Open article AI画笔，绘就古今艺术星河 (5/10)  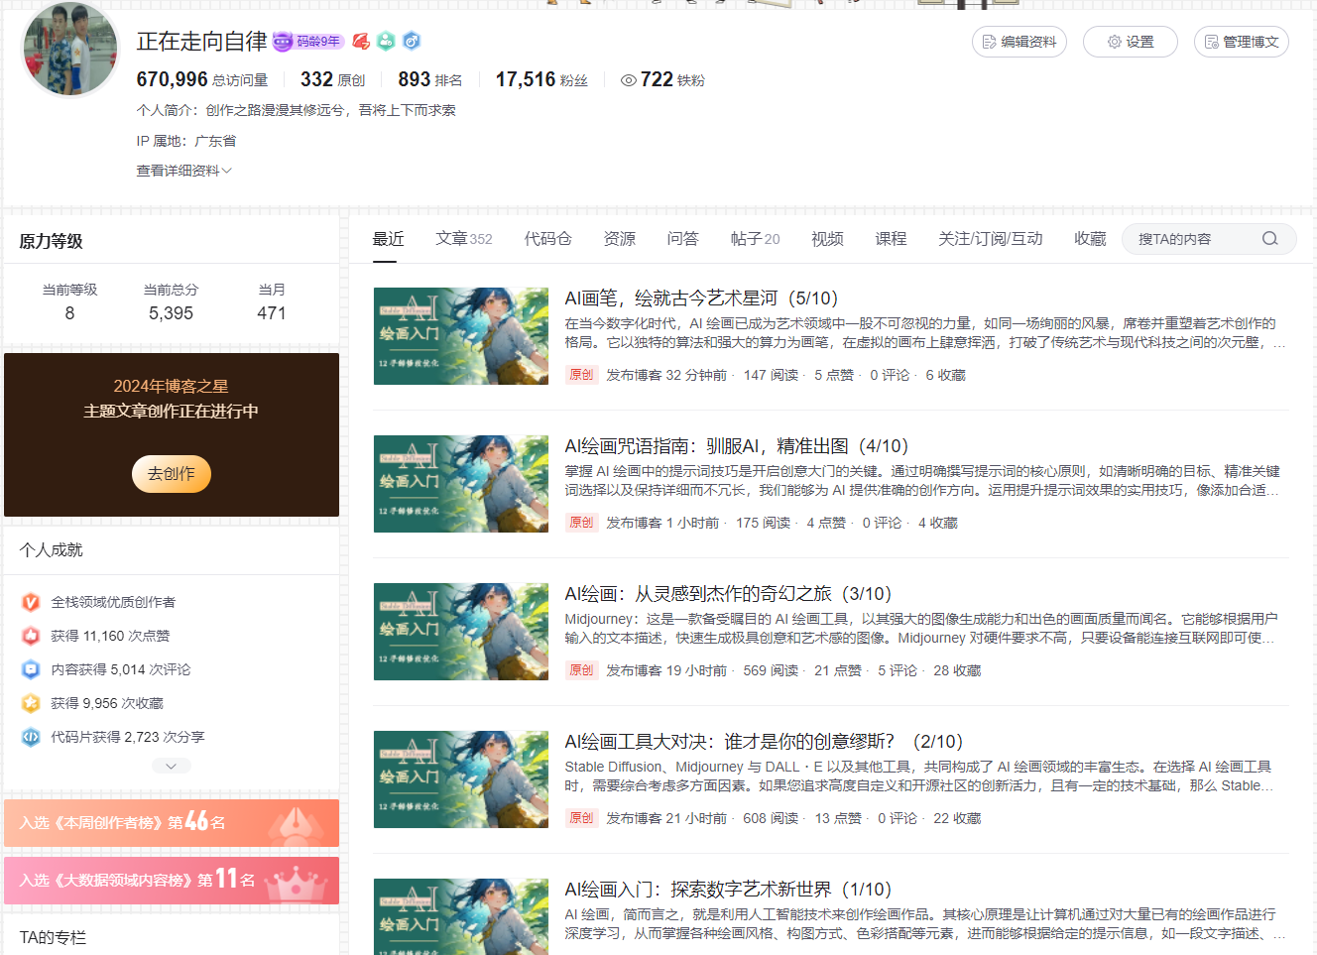tap(701, 298)
